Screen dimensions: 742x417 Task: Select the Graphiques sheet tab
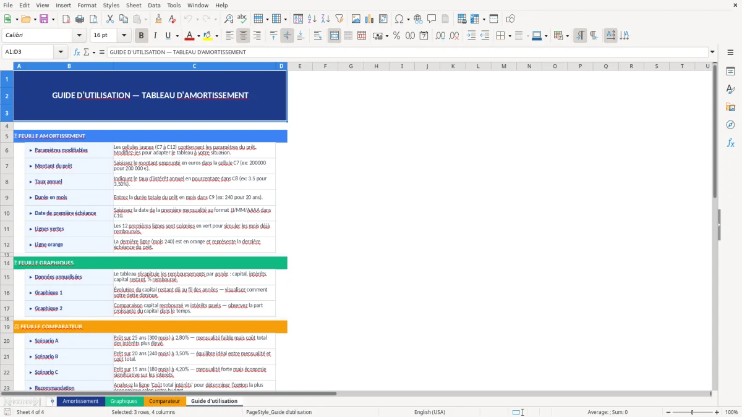[124, 400]
